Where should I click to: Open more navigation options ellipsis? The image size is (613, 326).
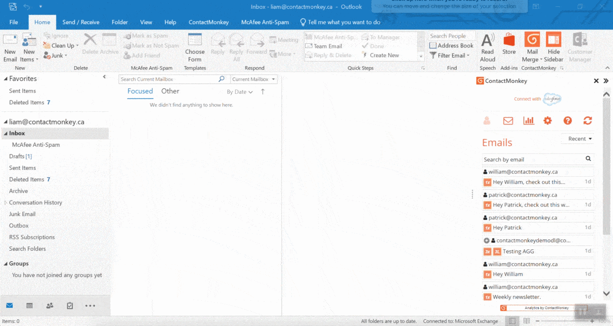90,306
